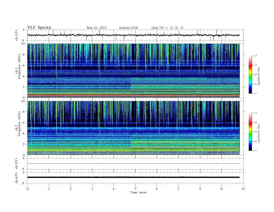Click the "Time (min)" axis title
The width and height of the screenshot is (274, 212).
(138, 192)
